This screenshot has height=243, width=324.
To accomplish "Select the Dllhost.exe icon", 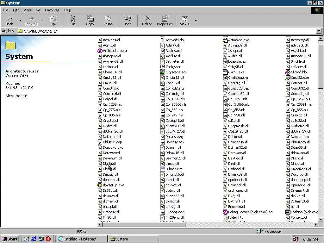I will tap(162, 169).
